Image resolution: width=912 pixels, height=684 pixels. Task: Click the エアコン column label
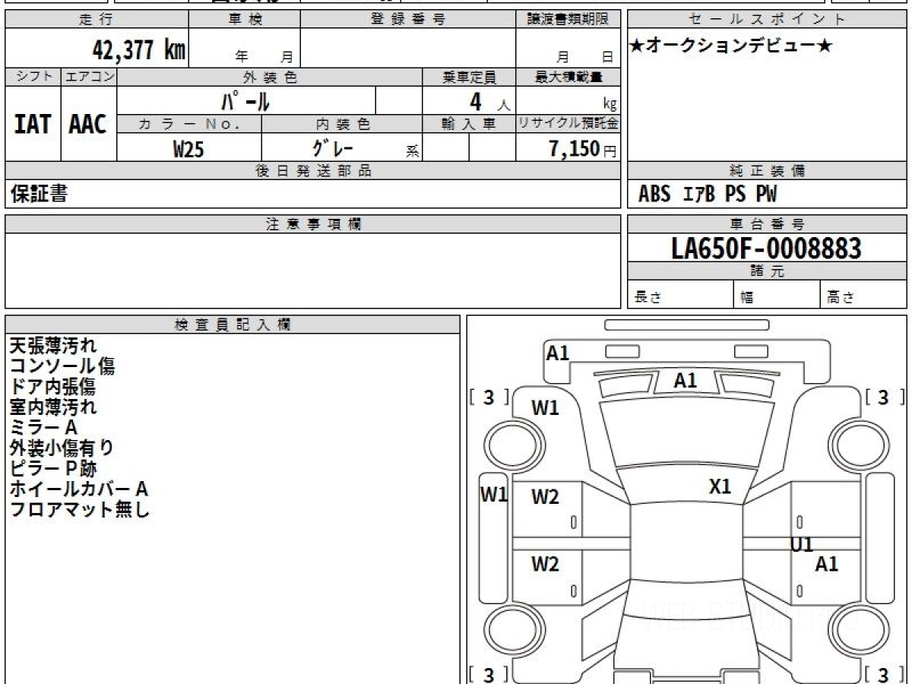click(x=89, y=77)
